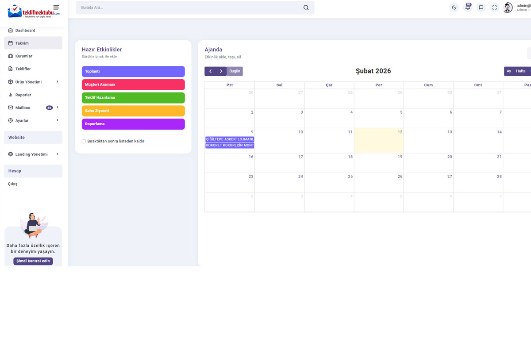Viewport: 531px width, 354px height.
Task: Click the admin profile avatar
Action: (508, 8)
